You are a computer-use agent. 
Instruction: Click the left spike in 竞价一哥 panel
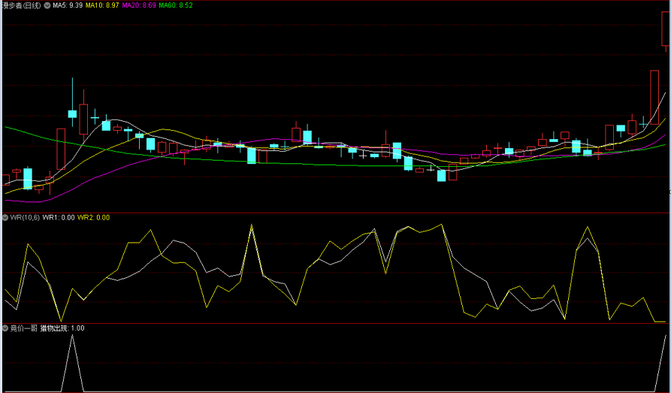[x=72, y=363]
